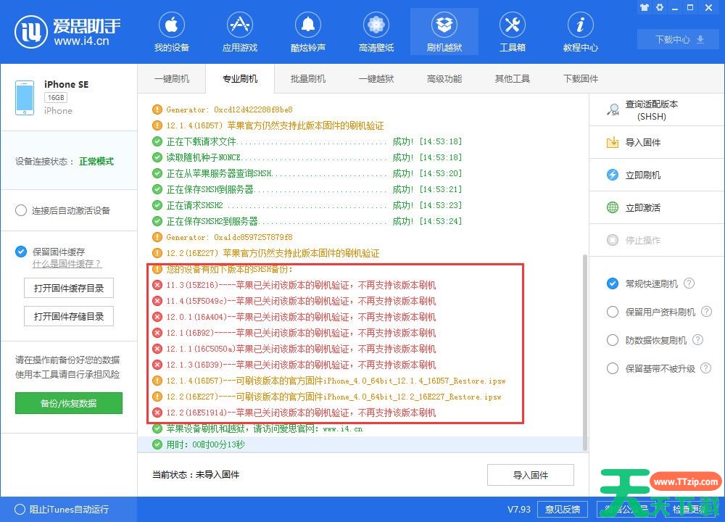This screenshot has height=522, width=725.
Task: Click green 备份/恢复数据 button
Action: point(69,403)
